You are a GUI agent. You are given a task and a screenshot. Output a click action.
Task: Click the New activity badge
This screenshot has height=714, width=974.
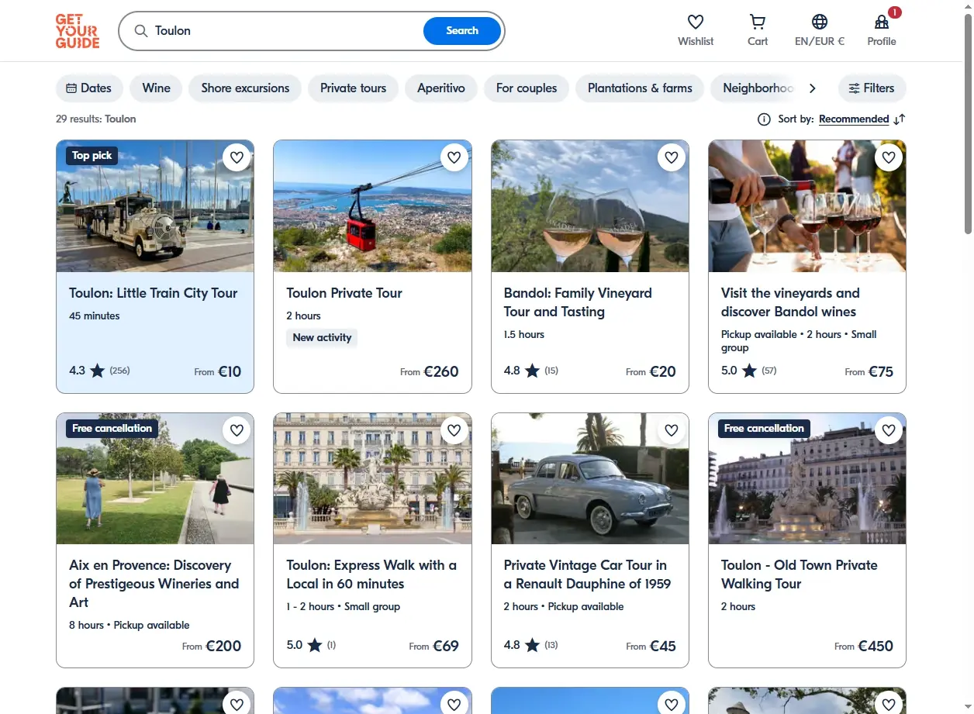(322, 338)
